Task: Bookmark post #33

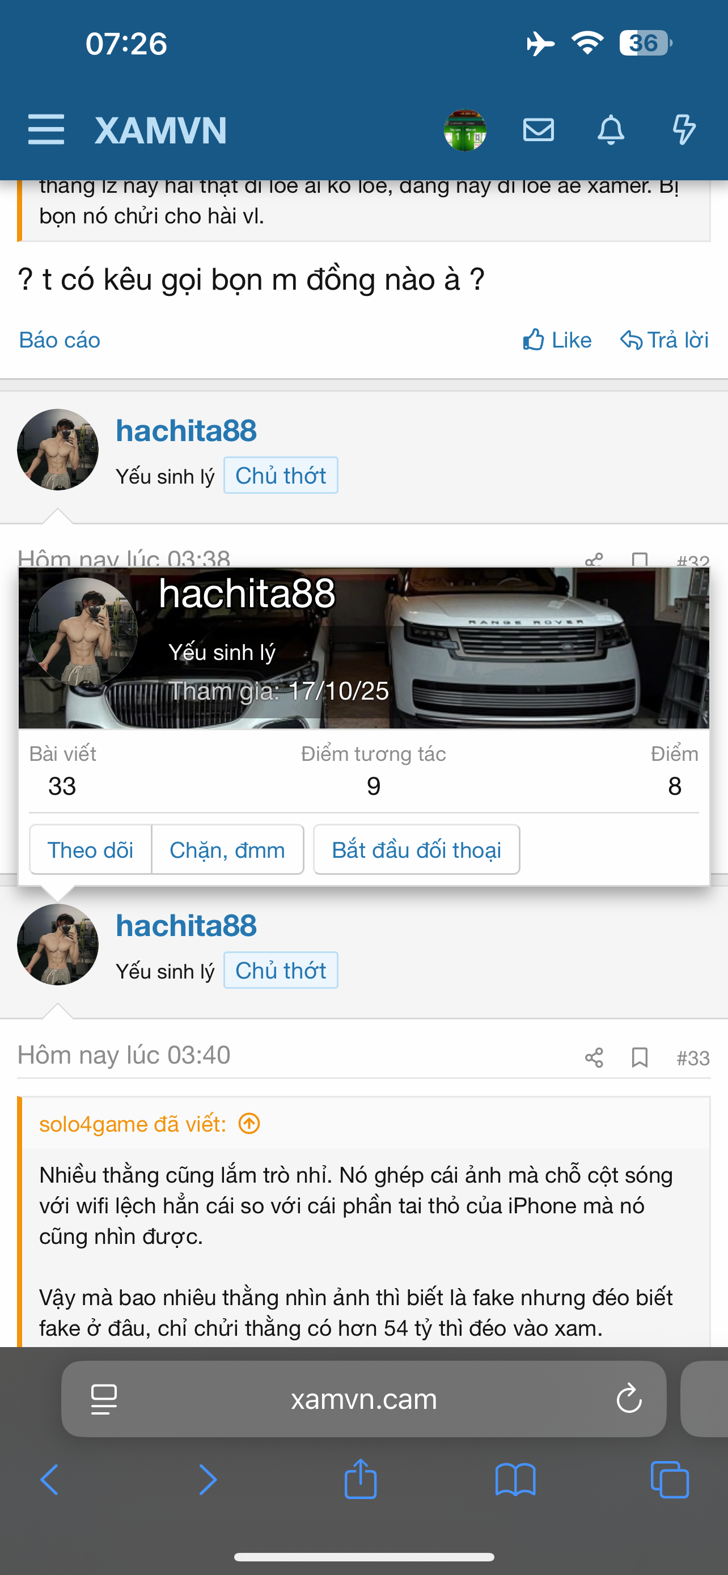Action: pos(640,1058)
